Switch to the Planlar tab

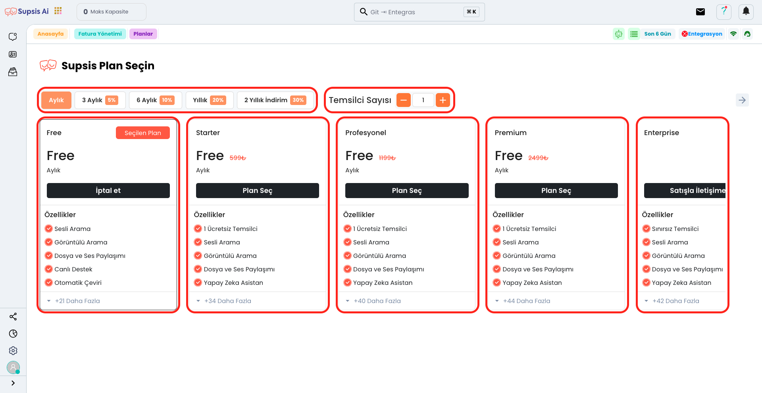point(143,34)
